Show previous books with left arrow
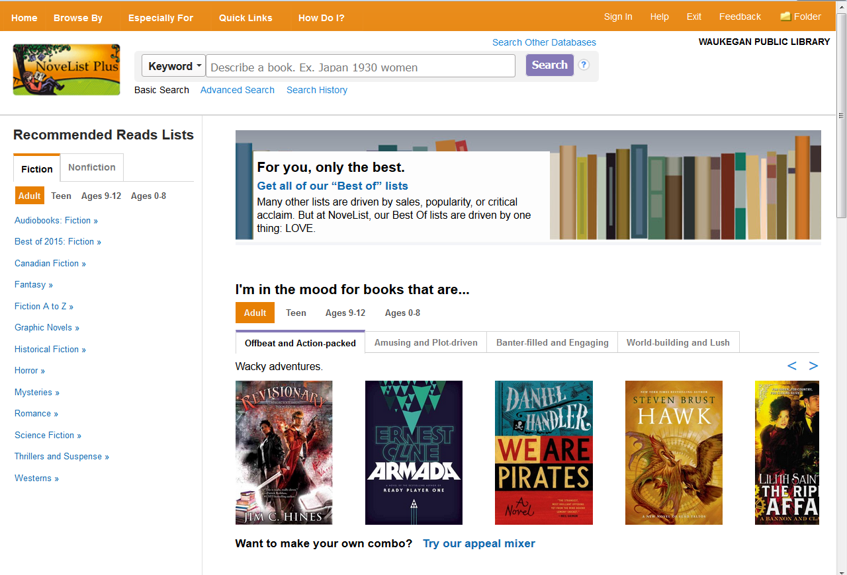 coord(791,365)
